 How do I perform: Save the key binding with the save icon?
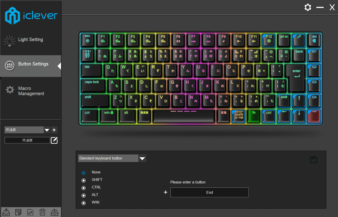click(313, 159)
